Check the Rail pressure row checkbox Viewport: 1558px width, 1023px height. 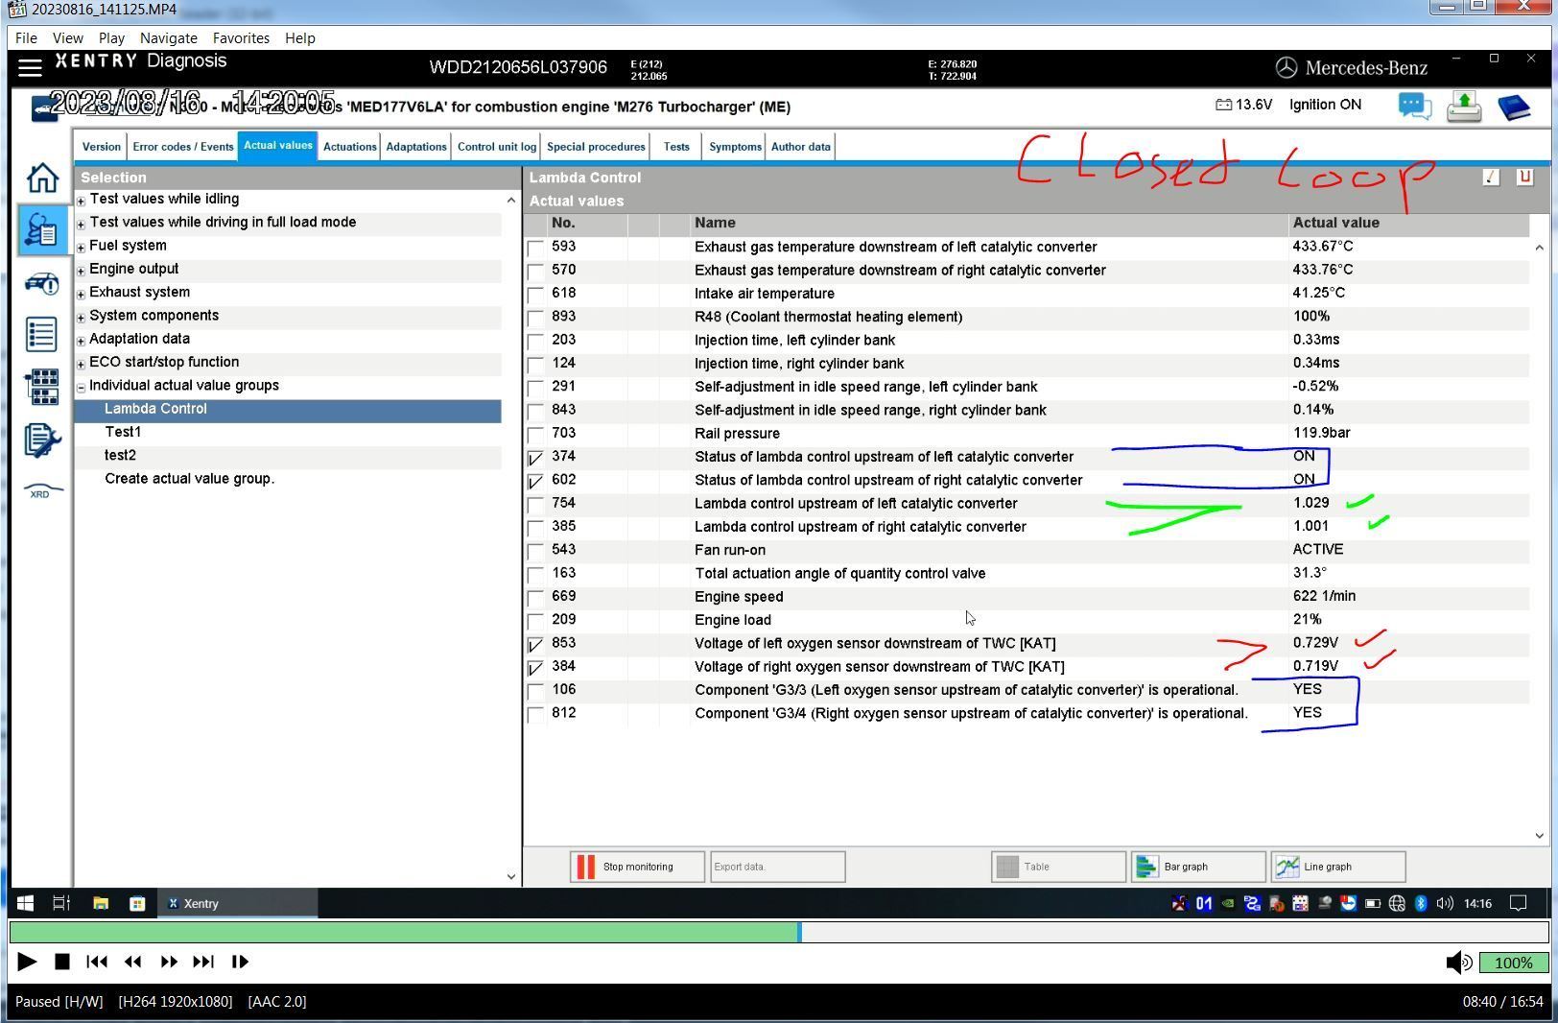point(535,435)
